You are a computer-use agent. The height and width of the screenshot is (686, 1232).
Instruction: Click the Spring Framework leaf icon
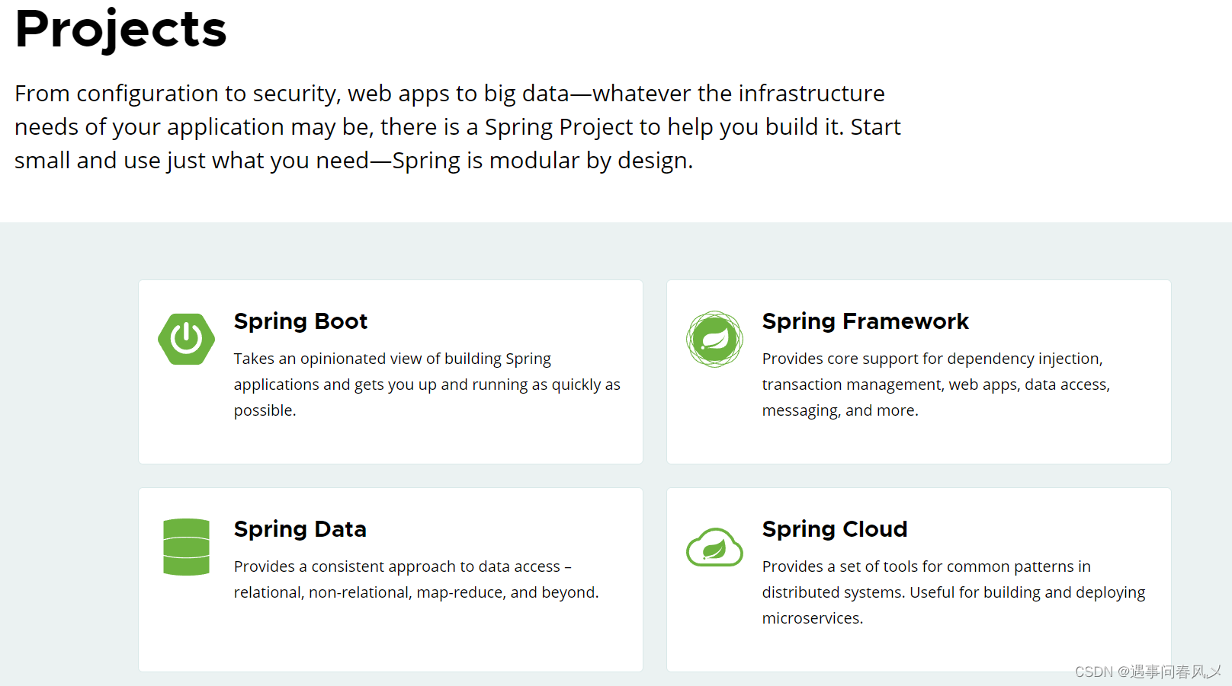(x=714, y=339)
